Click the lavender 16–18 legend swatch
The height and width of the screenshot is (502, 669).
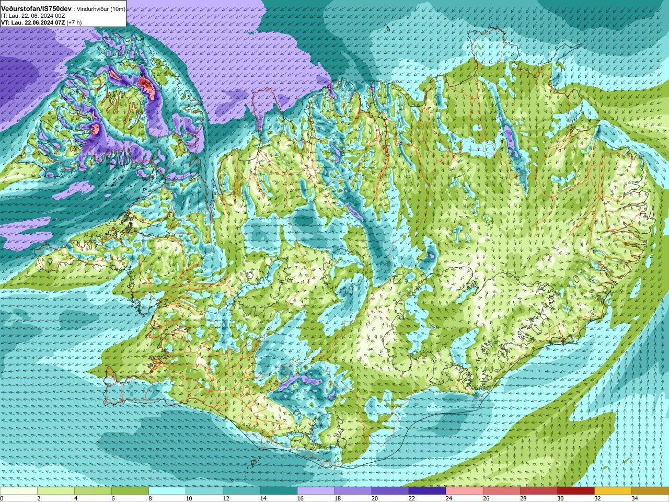316,491
